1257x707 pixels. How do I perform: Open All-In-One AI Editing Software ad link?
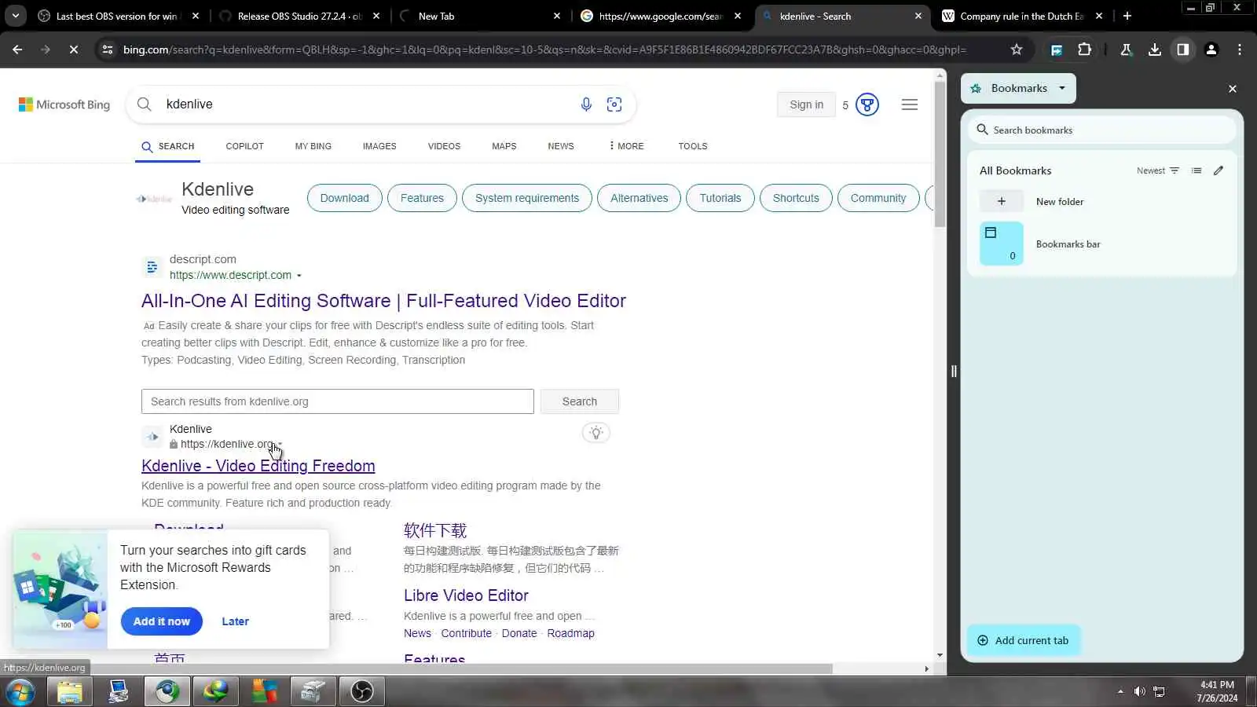click(x=383, y=301)
